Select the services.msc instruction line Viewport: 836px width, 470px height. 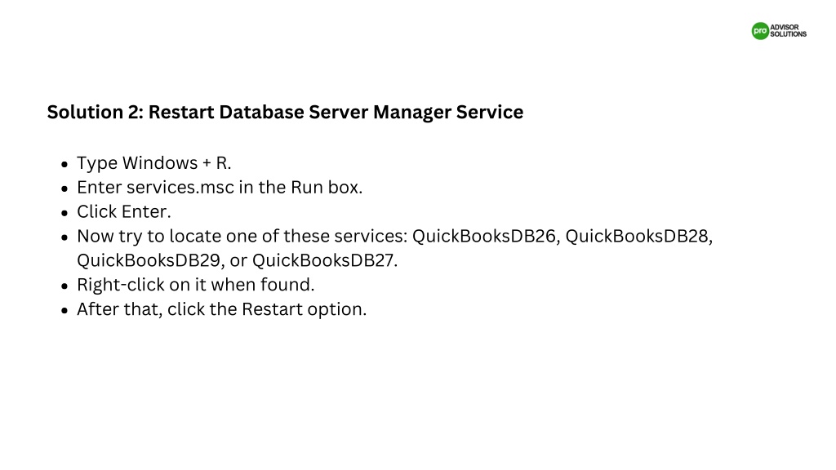(220, 188)
